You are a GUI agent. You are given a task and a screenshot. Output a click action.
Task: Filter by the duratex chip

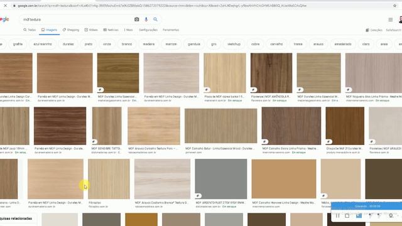coord(68,44)
